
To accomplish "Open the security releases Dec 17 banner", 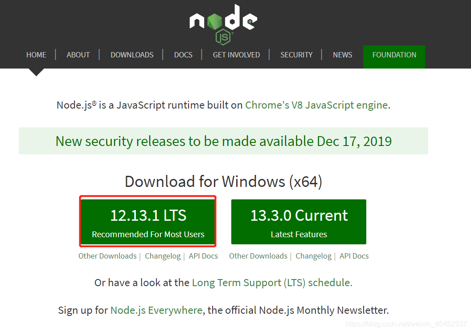I will [224, 141].
